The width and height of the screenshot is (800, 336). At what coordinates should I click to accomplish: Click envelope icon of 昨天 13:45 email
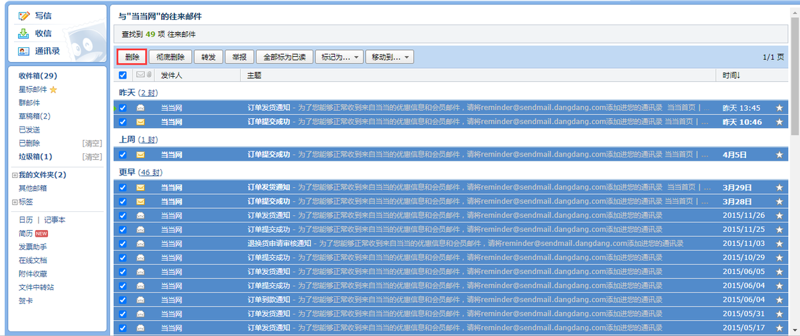141,107
